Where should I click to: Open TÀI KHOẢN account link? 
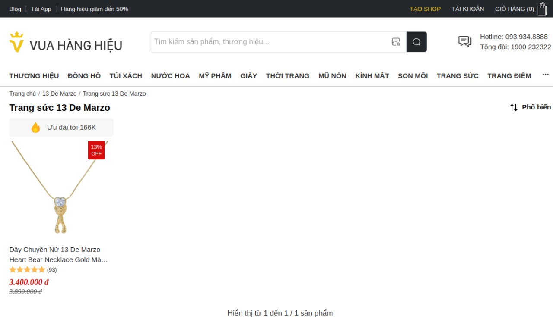coord(468,9)
